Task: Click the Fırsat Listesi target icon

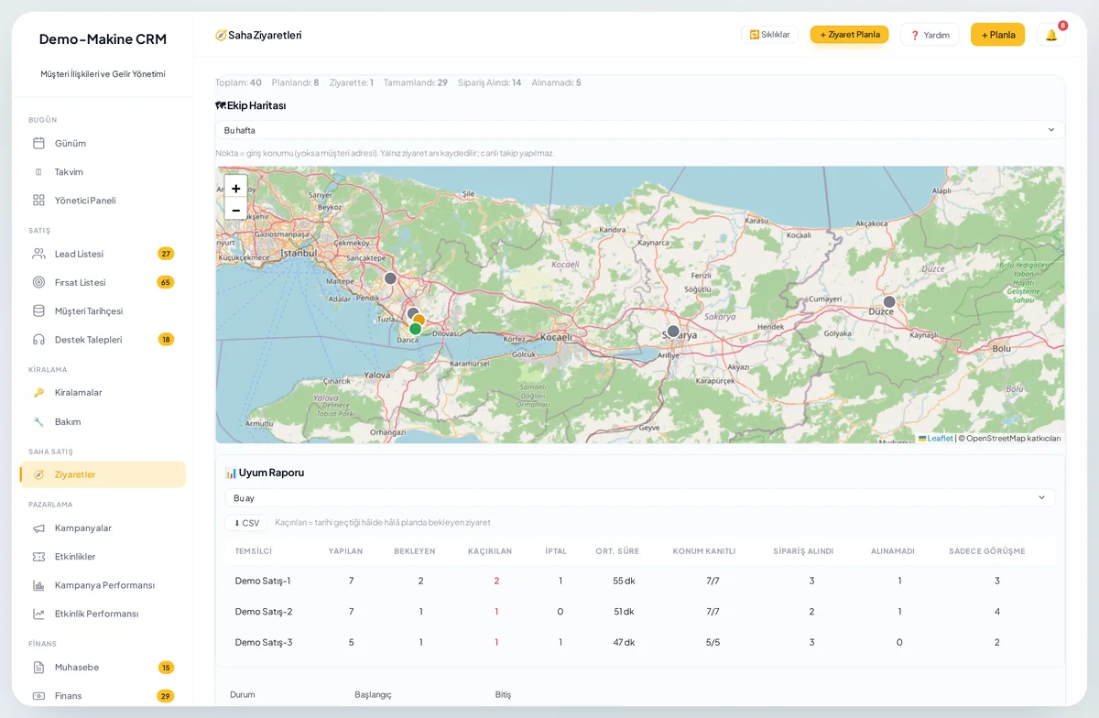Action: [38, 282]
